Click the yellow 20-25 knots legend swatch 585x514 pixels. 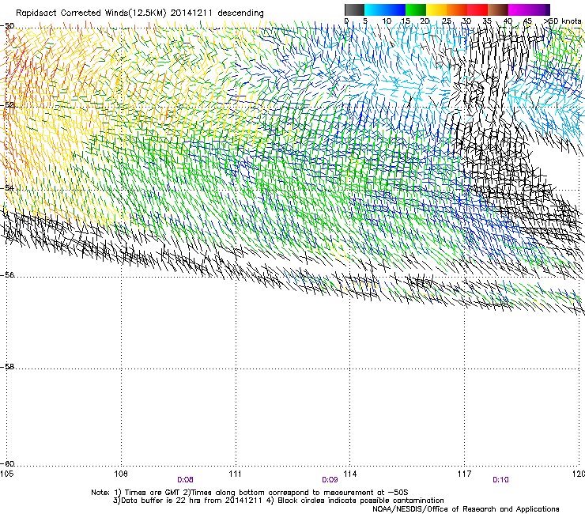[436, 9]
